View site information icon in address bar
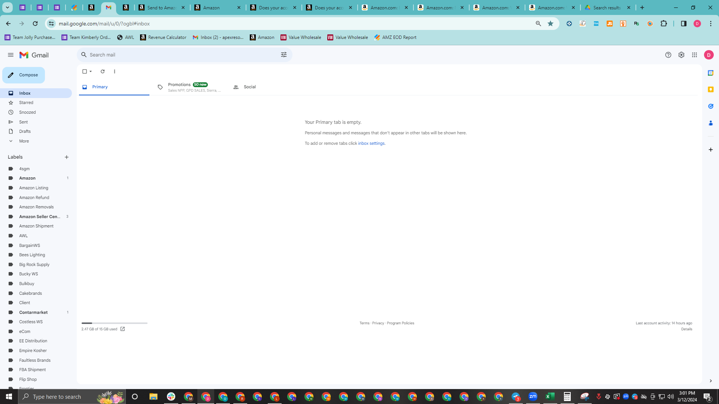Image resolution: width=719 pixels, height=404 pixels. [51, 24]
